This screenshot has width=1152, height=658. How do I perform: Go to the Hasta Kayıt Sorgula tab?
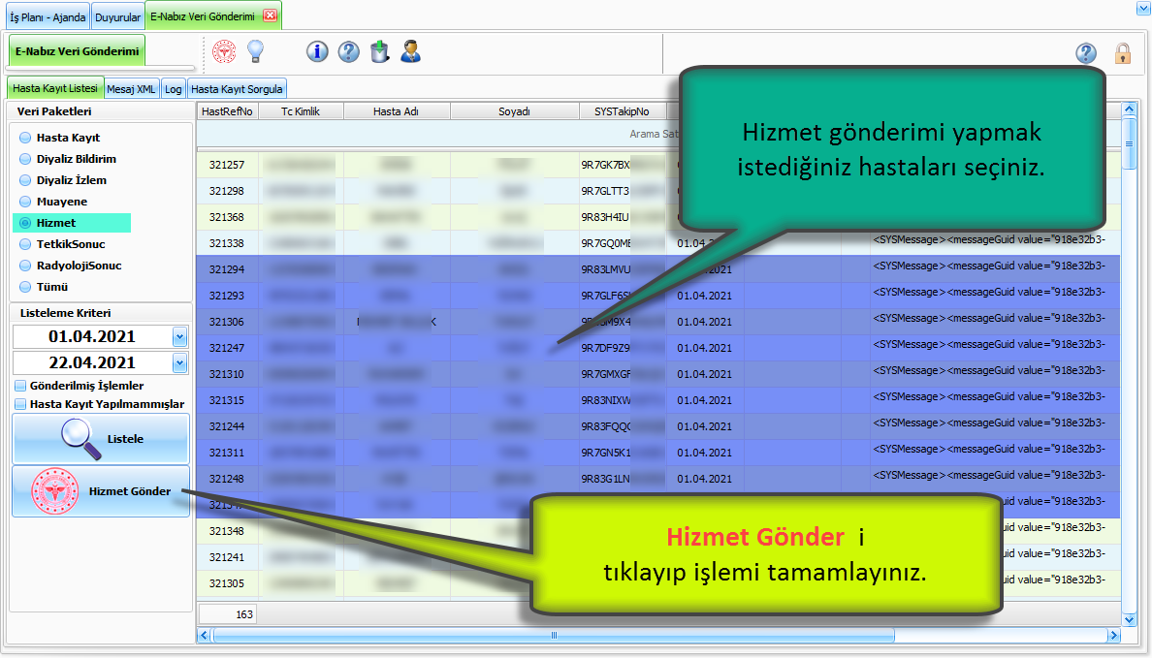click(x=237, y=89)
